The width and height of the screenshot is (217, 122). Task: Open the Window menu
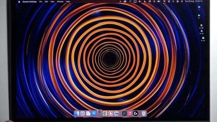coord(60,2)
